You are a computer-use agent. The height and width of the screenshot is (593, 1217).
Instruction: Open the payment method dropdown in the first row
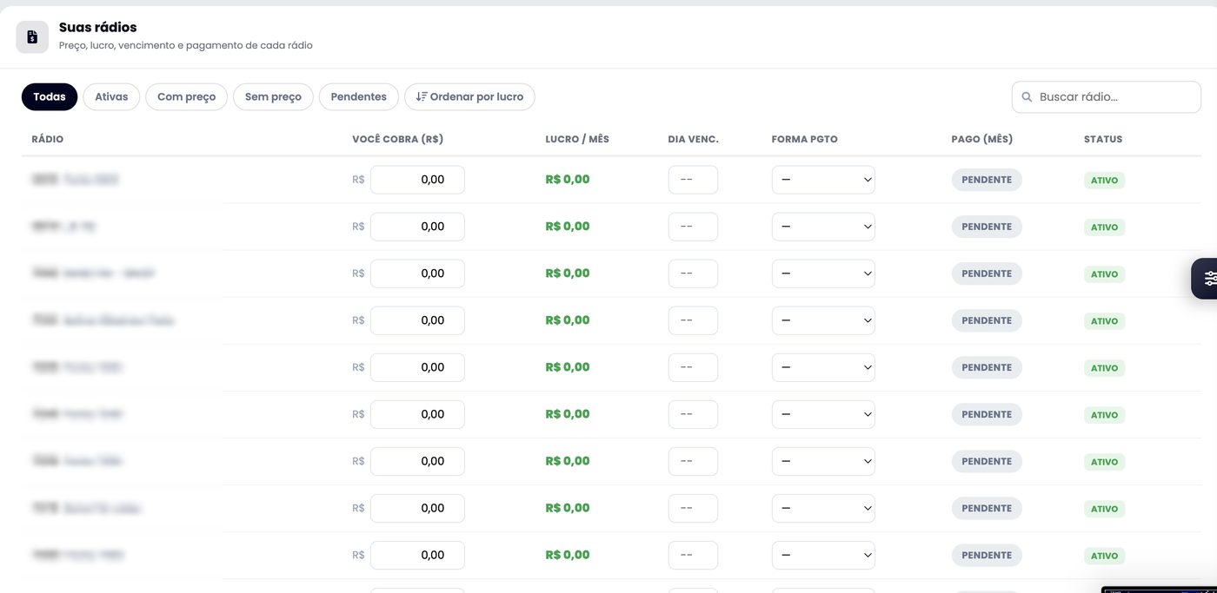(823, 180)
